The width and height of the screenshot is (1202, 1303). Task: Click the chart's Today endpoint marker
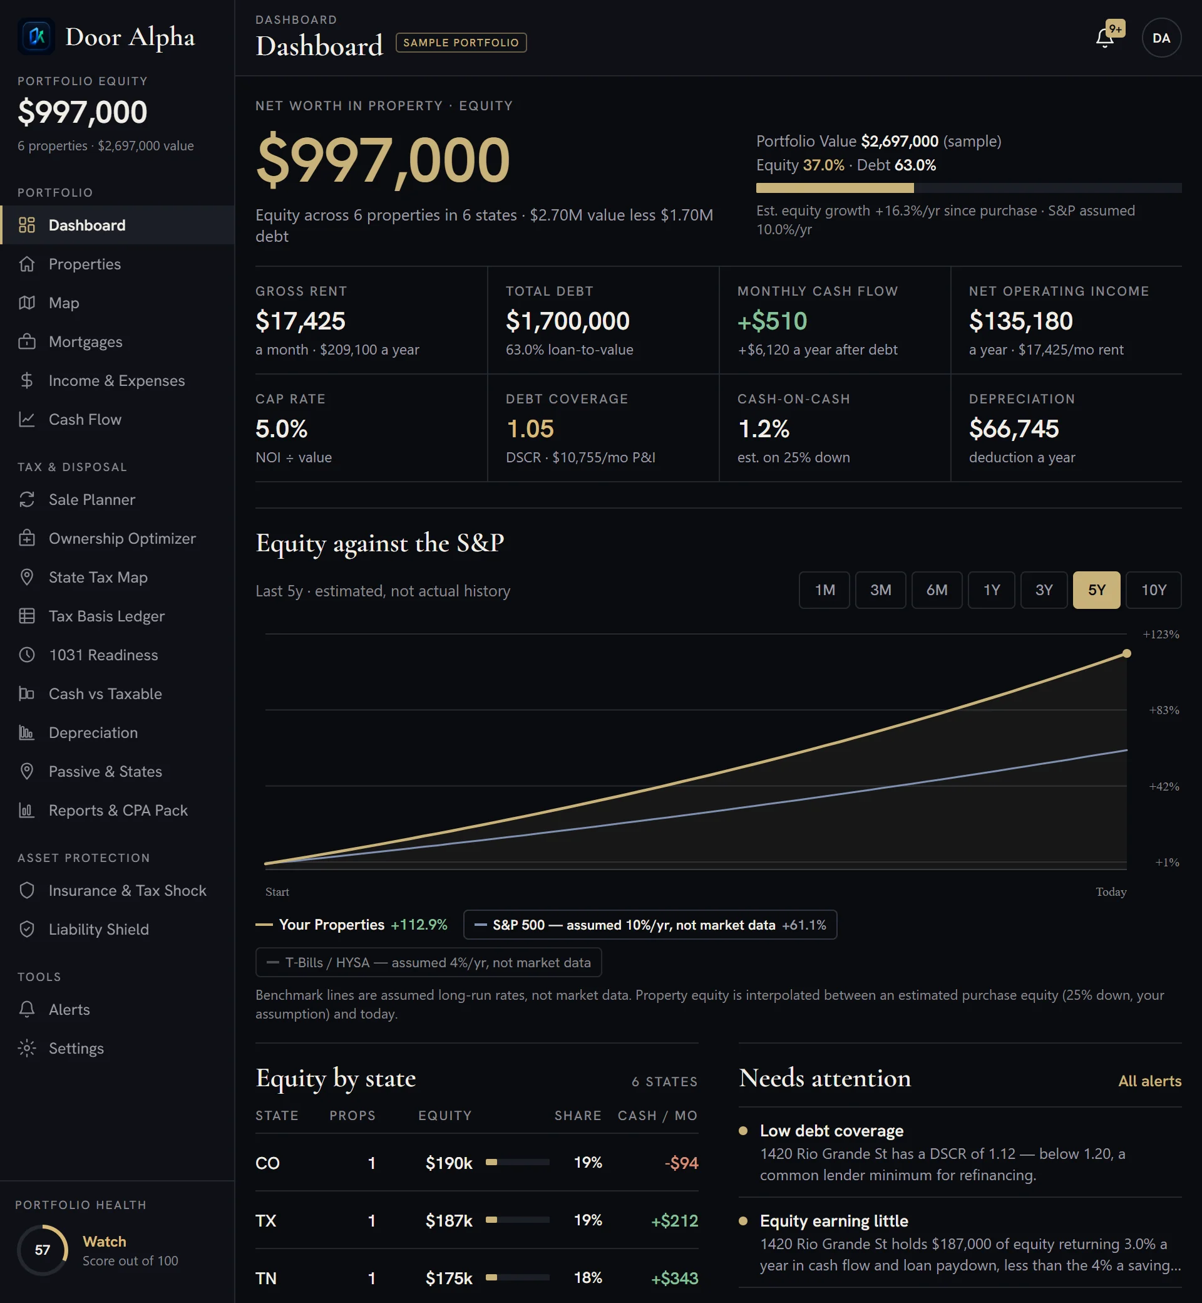tap(1126, 653)
